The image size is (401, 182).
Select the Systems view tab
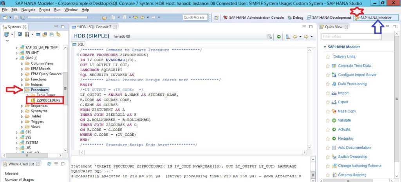14,27
